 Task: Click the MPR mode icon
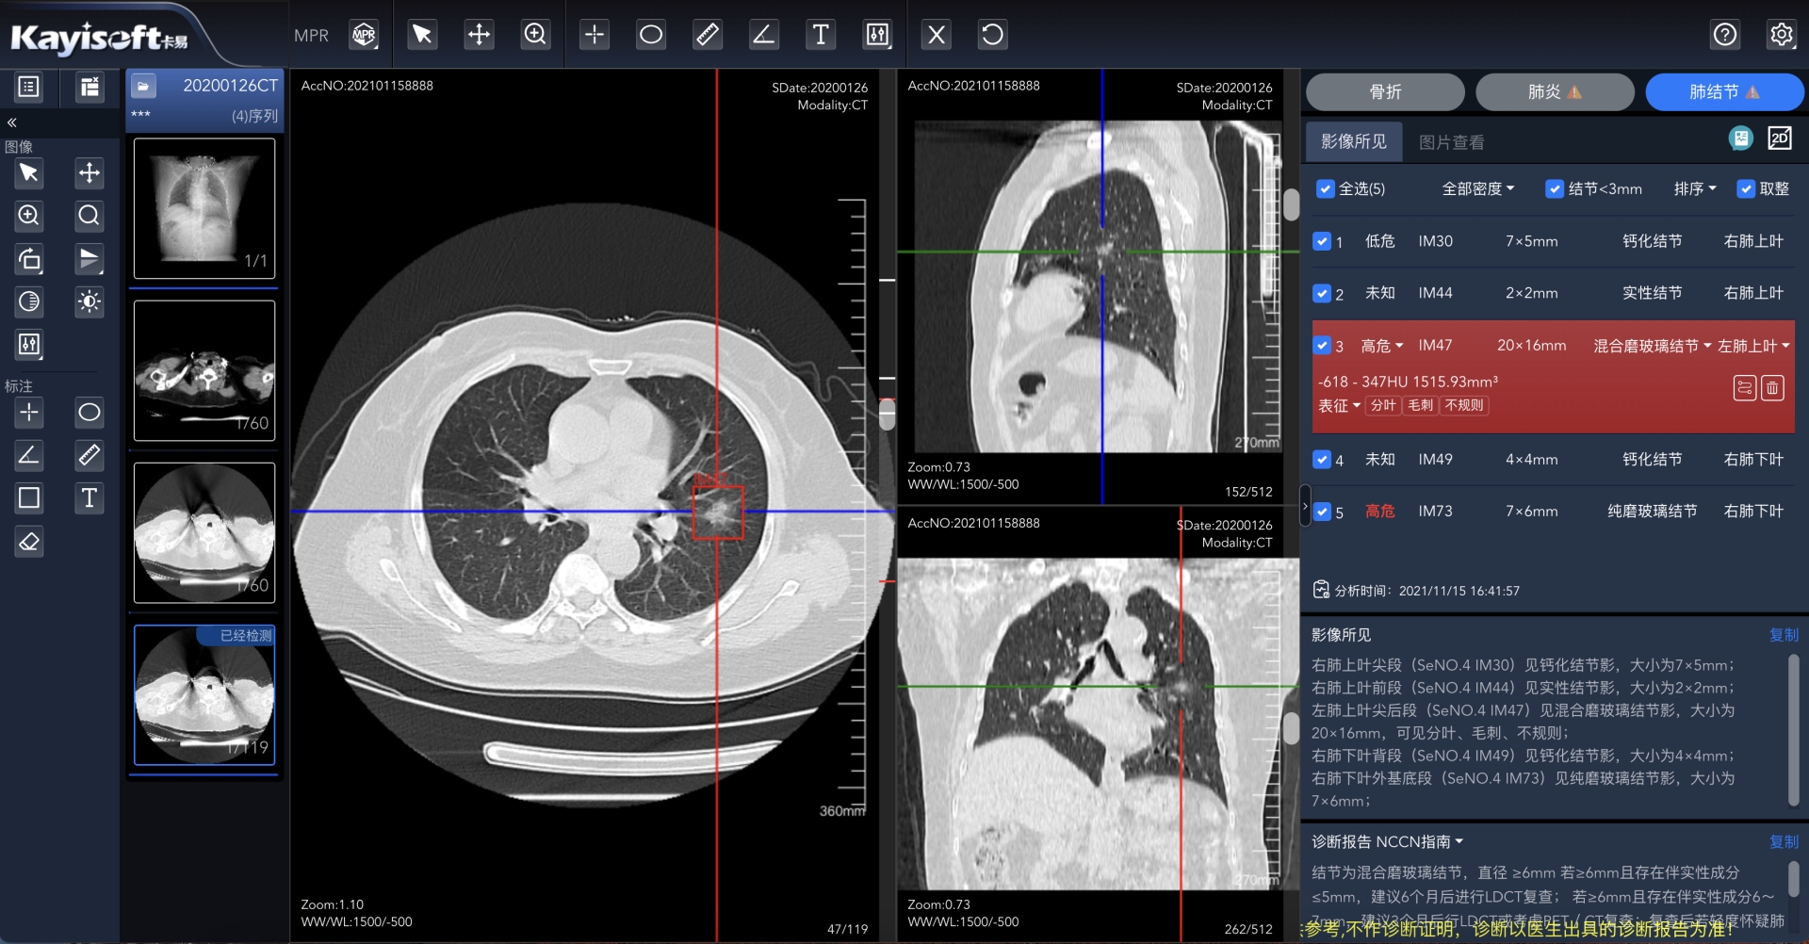coord(364,35)
